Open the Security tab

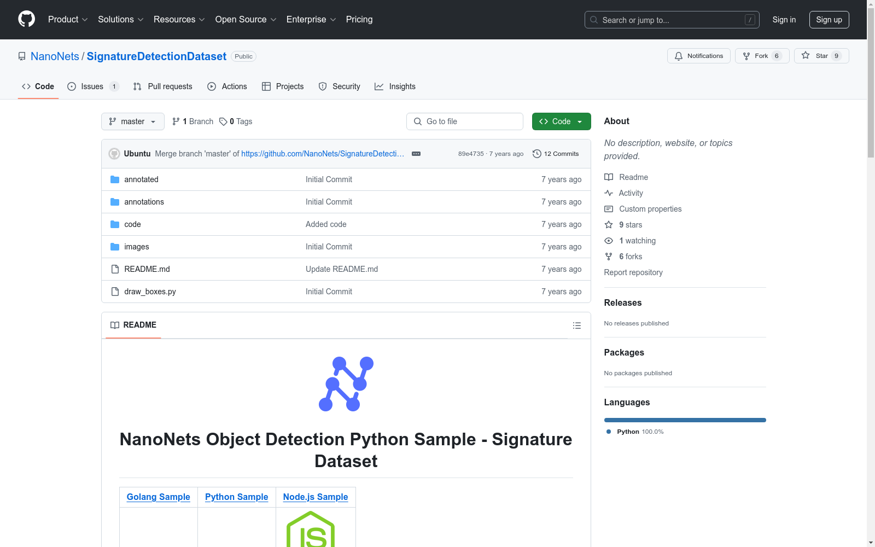pos(340,86)
